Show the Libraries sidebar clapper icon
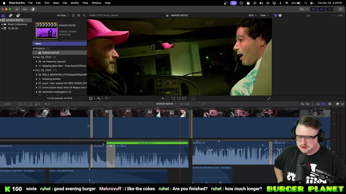Screen dimensions: 346x194 [x=3, y=15]
